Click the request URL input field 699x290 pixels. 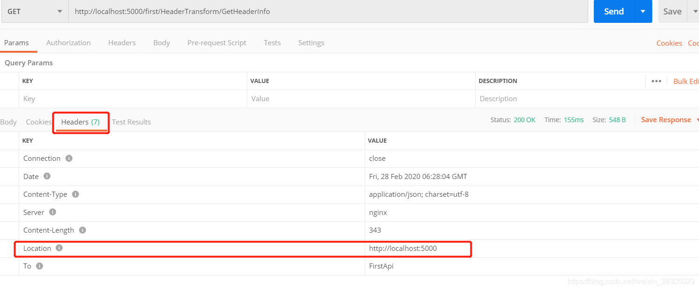[328, 12]
